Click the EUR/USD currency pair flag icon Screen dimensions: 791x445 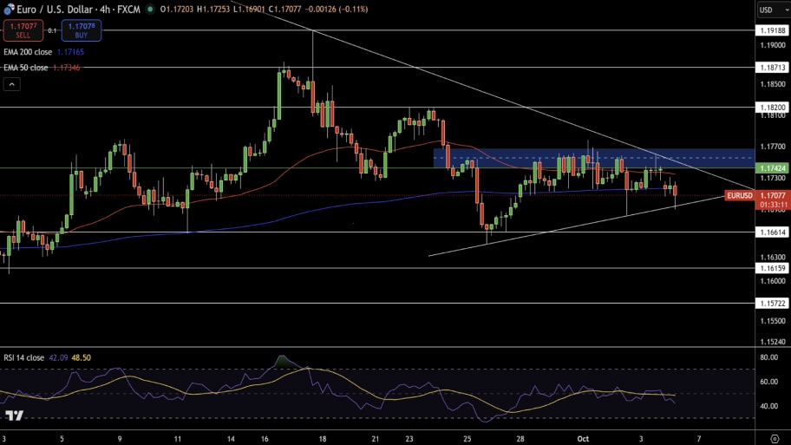tap(10, 9)
